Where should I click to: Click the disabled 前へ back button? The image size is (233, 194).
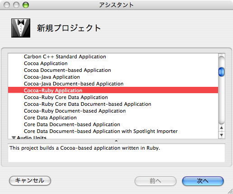point(155,181)
